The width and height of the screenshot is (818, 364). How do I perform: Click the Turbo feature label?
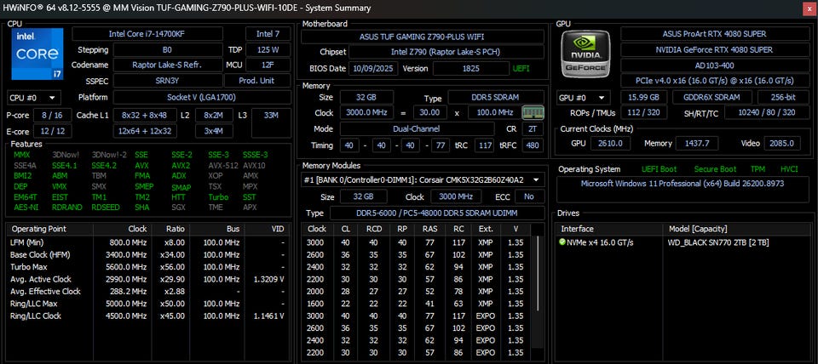[218, 197]
